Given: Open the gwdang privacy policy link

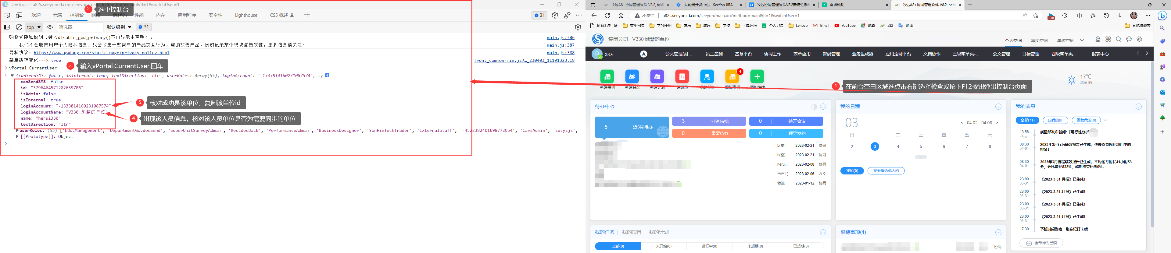Looking at the screenshot, I should [101, 53].
